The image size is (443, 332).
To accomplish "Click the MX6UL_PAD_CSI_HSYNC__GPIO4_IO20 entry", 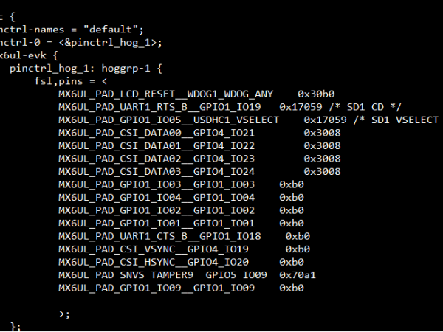I will [x=154, y=262].
